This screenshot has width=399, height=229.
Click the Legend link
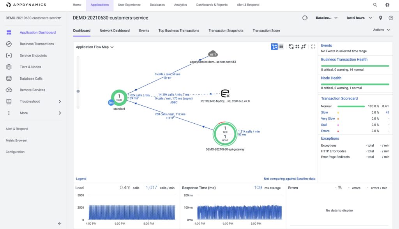(x=81, y=179)
